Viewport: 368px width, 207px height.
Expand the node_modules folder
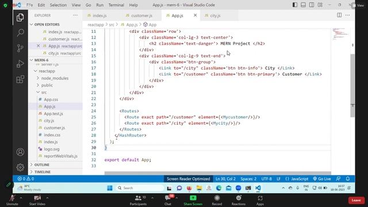coord(55,78)
